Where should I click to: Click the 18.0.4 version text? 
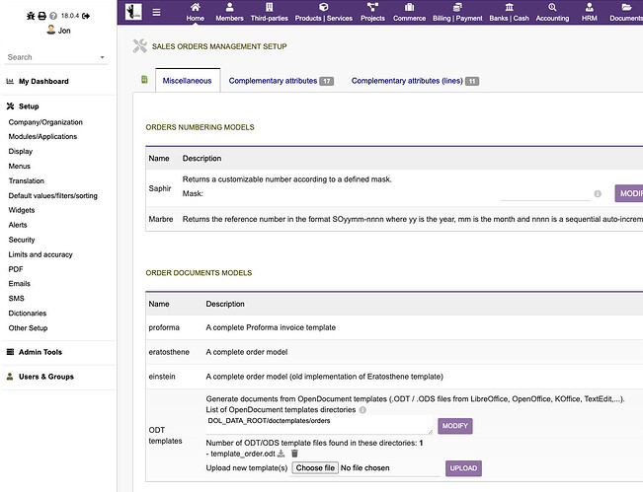point(70,16)
